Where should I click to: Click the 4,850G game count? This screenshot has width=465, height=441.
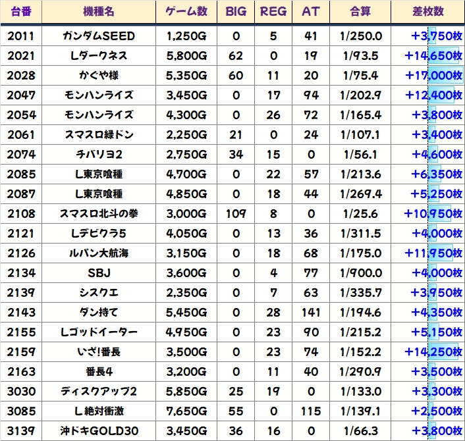[x=186, y=194]
